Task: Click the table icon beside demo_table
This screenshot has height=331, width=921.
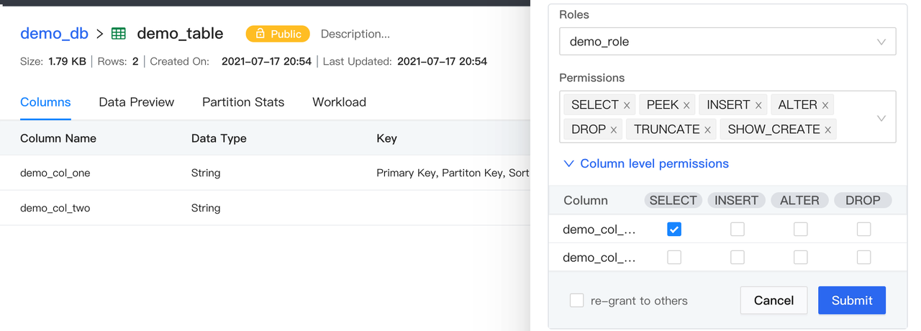Action: pos(119,34)
